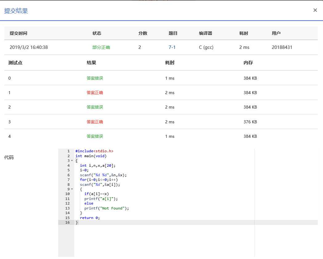Click memory value 376 KB
The width and height of the screenshot is (323, 259).
pyautogui.click(x=250, y=122)
